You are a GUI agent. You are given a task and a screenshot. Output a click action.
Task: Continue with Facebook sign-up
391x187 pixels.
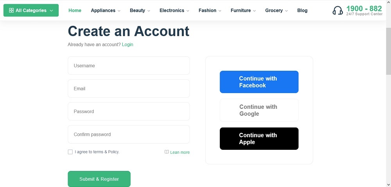(x=259, y=82)
